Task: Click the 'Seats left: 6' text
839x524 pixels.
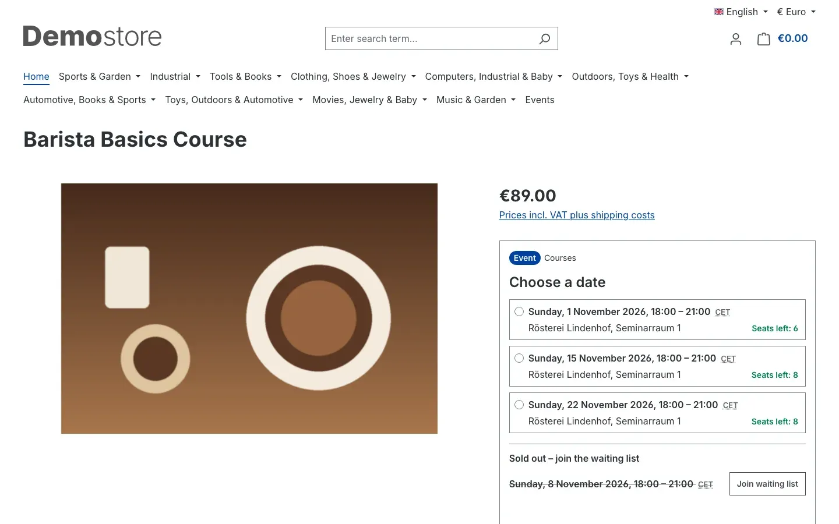Action: [x=775, y=328]
